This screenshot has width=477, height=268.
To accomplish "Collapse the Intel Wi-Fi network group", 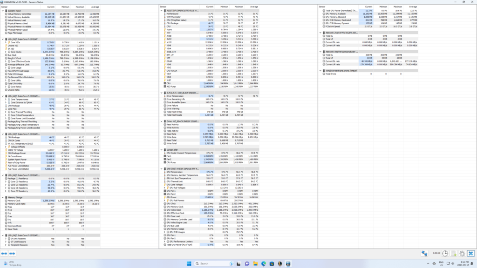I will point(320,33).
